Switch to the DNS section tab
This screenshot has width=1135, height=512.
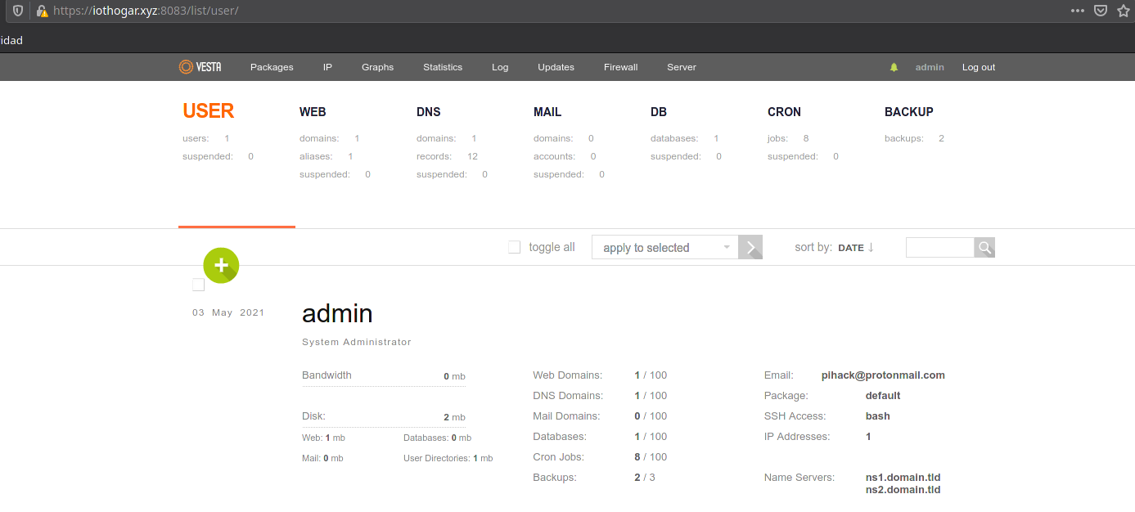pos(428,111)
